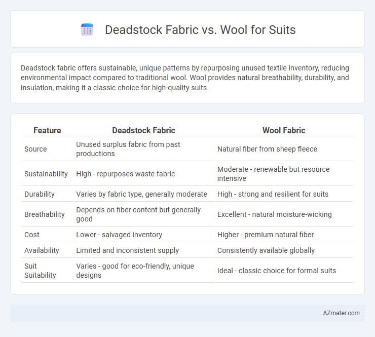Select 'Excellent - natural moisture-wicking' cell
This screenshot has height=337, width=375.
coord(284,214)
